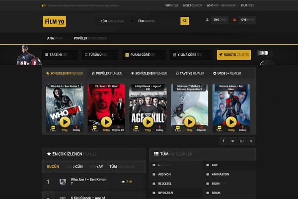298x199 pixels.
Task: Play the Who Am I movie
Action: tap(65, 122)
